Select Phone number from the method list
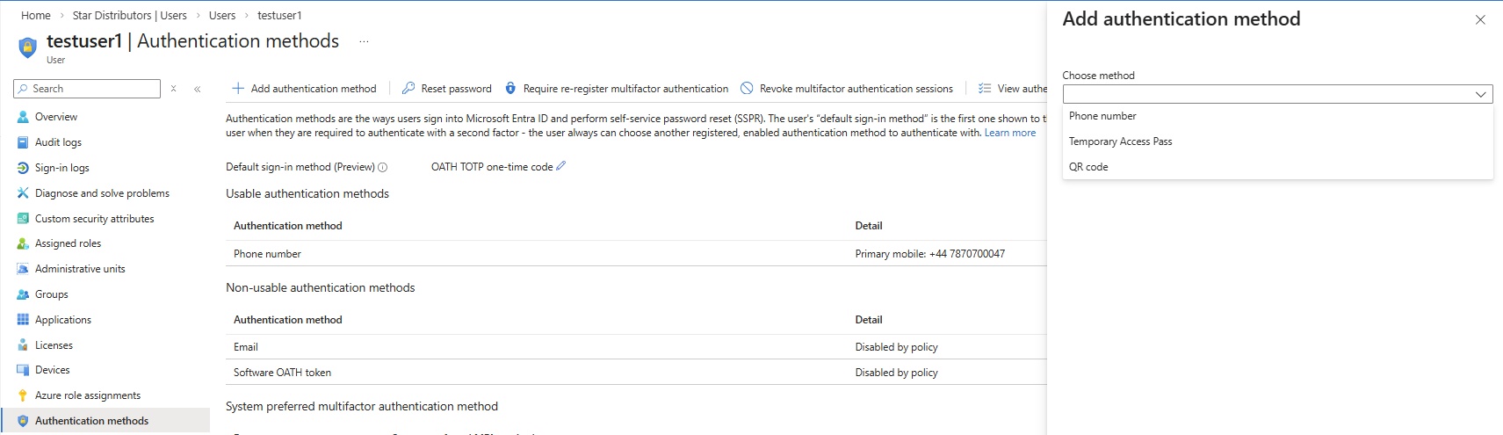Viewport: 1503px width, 435px height. pyautogui.click(x=1102, y=116)
